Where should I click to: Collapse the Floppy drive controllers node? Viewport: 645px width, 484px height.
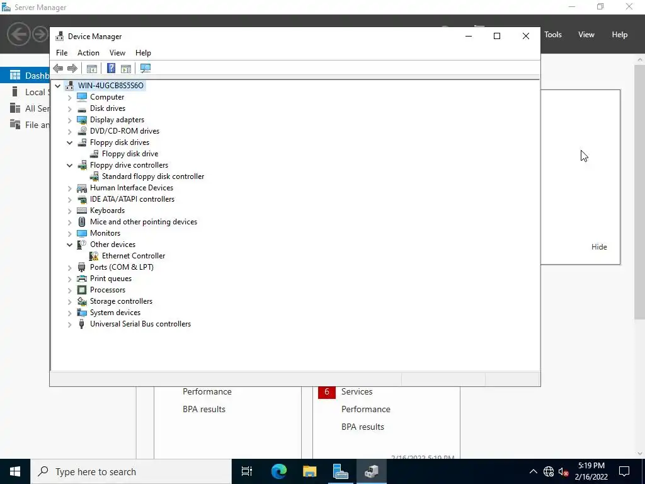click(69, 166)
